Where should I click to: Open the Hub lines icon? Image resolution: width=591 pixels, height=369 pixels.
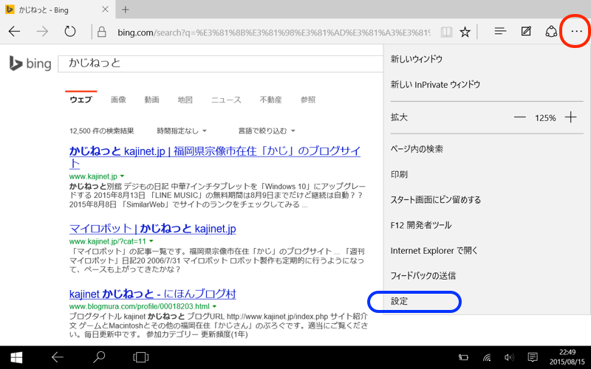500,32
